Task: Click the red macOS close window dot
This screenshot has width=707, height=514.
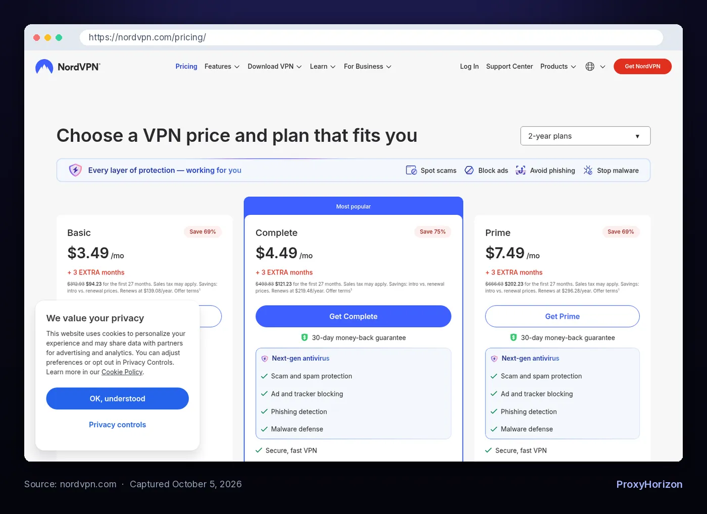Action: [36, 37]
